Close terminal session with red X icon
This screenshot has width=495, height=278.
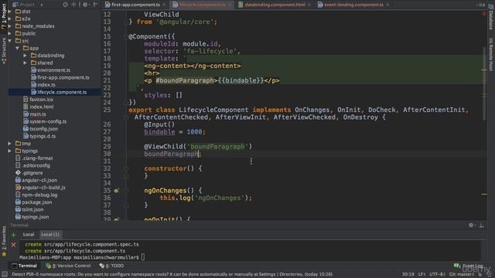13,245
